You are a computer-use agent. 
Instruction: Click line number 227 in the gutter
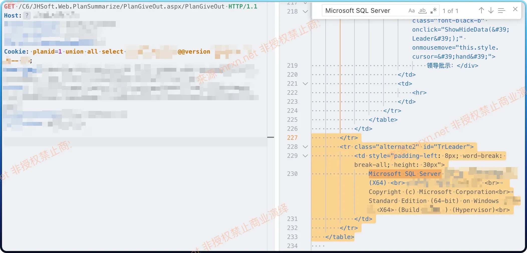(x=292, y=138)
